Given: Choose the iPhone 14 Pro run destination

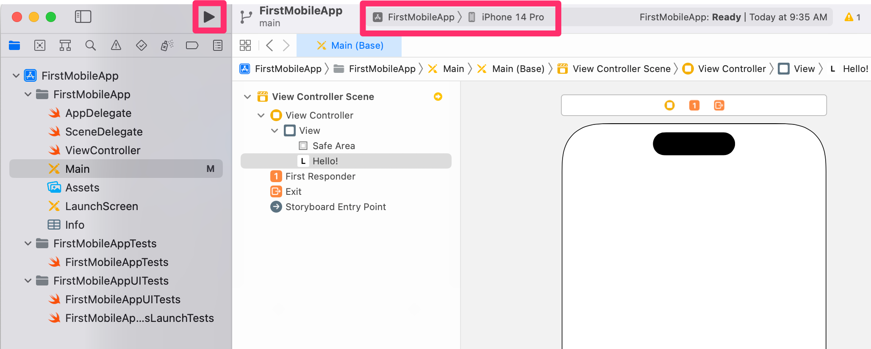Looking at the screenshot, I should (x=506, y=17).
